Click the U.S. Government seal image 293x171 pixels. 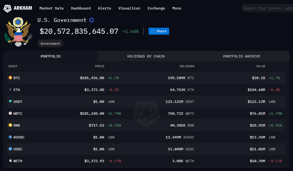tap(18, 32)
